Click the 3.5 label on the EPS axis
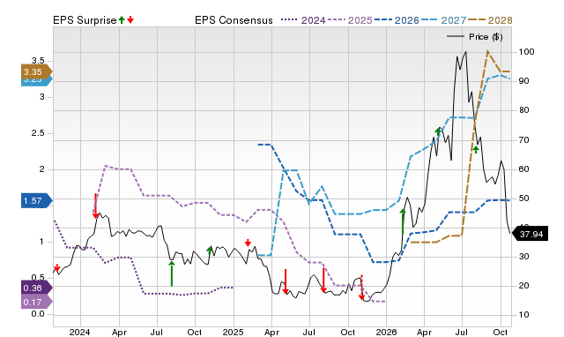564x337 pixels. pyautogui.click(x=38, y=61)
